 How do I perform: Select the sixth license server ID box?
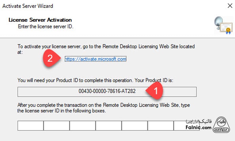161,126
